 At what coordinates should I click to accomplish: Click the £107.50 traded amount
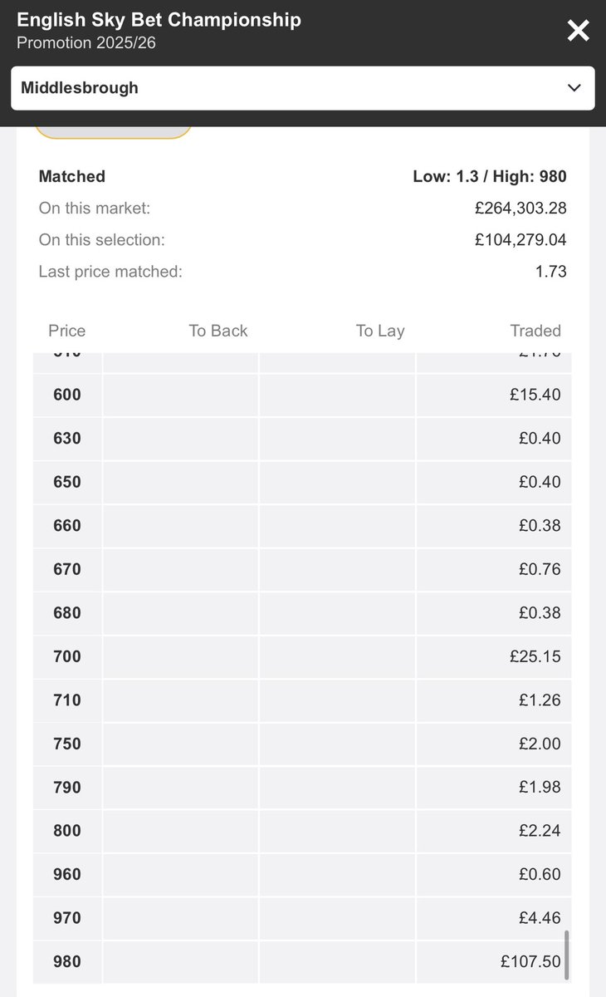tap(530, 961)
